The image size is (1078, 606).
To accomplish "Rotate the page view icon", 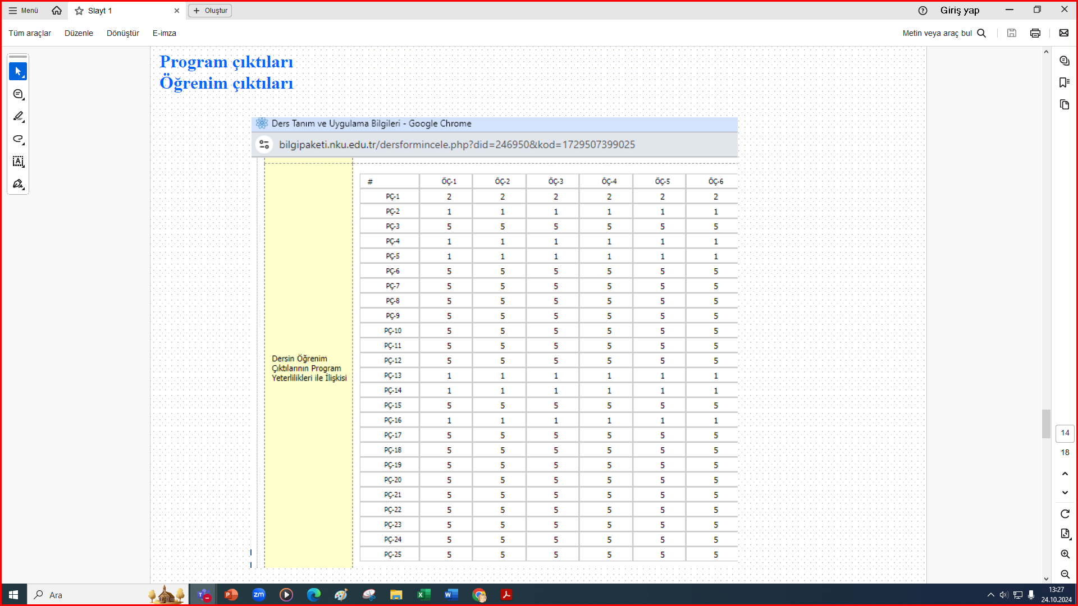I will click(1065, 514).
